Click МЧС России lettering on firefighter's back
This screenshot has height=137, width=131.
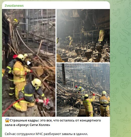tap(104, 100)
